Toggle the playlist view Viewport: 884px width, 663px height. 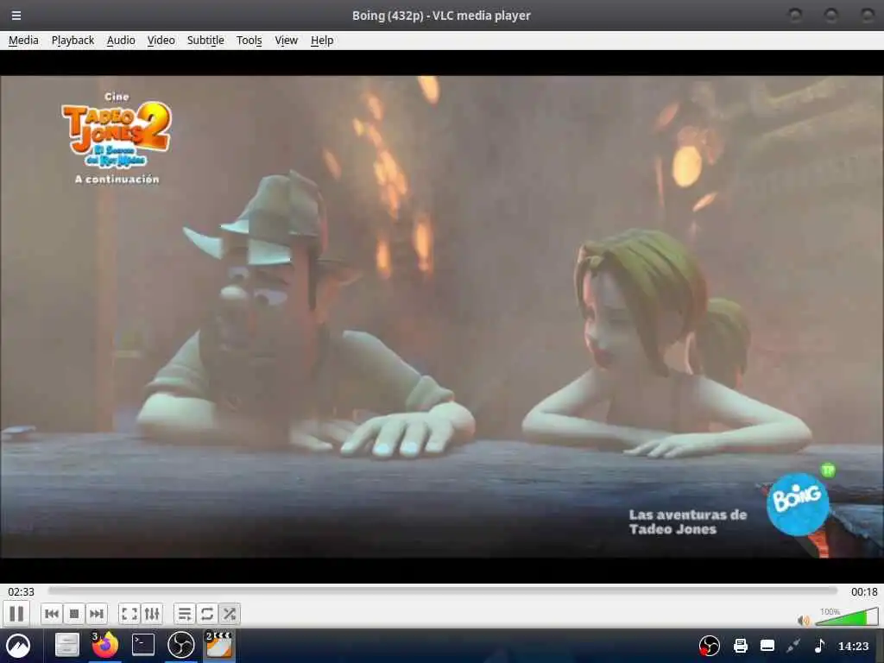[185, 614]
